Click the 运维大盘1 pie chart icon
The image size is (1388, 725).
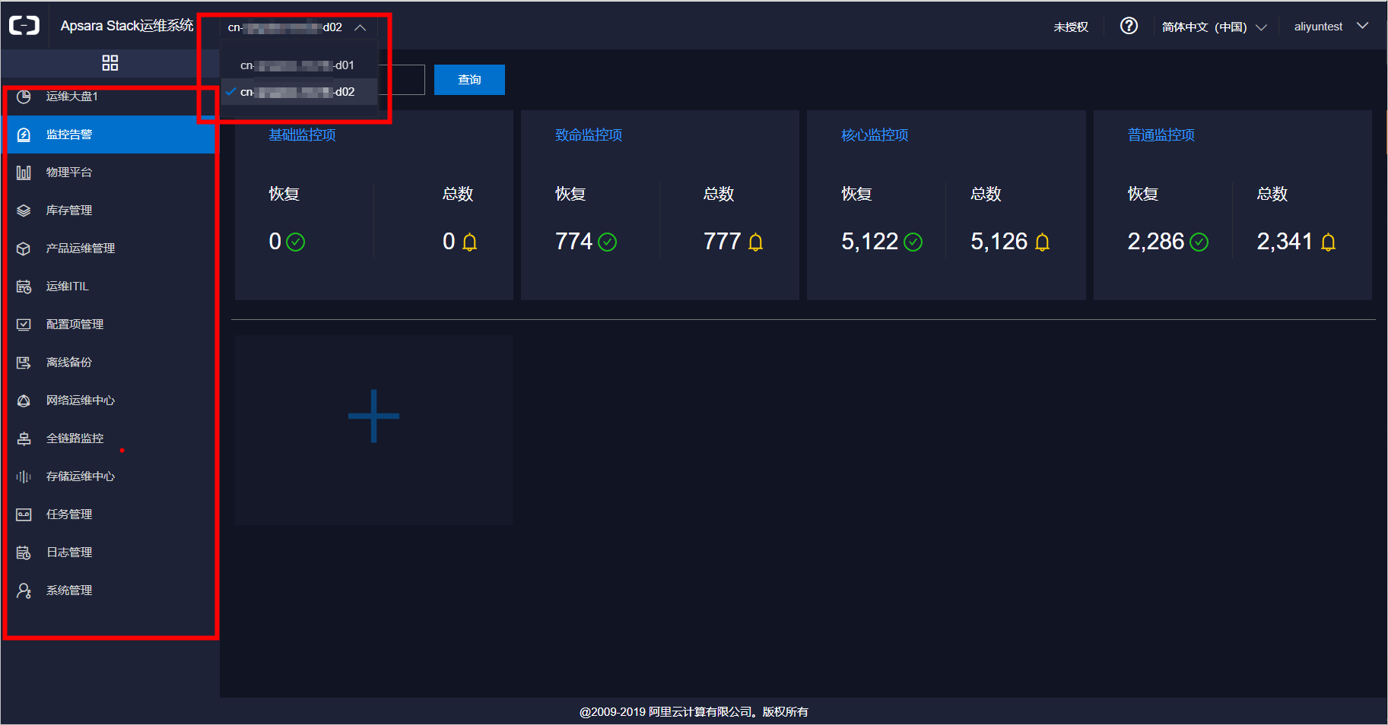pyautogui.click(x=24, y=97)
